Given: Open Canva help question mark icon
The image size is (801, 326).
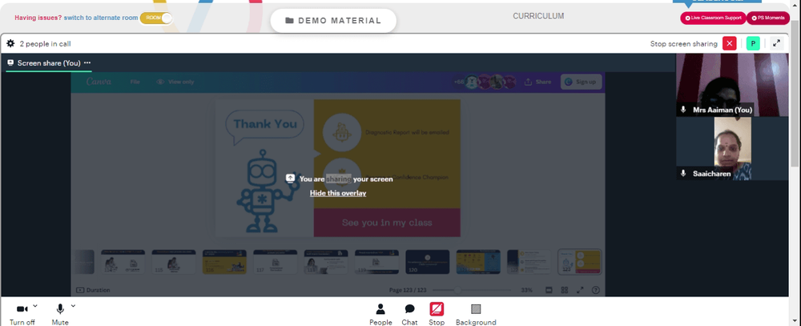Looking at the screenshot, I should pos(596,290).
